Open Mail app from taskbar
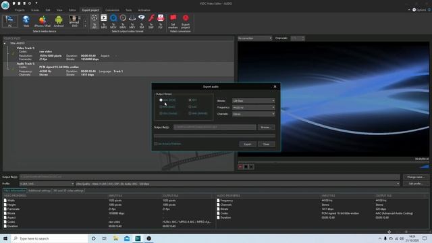Screen dimensions: 432x243 pos(127,238)
